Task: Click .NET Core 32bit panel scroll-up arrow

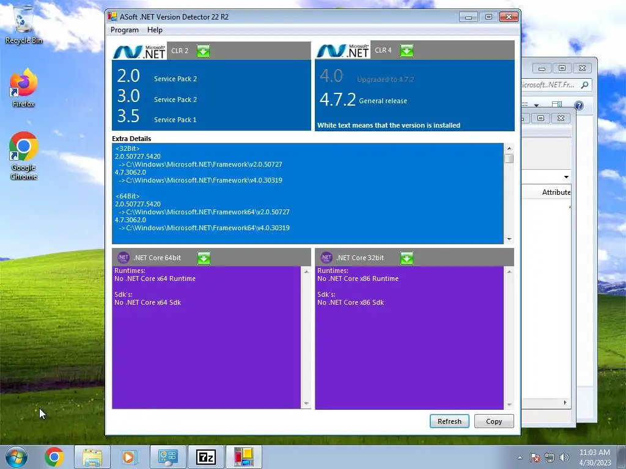Action: 509,272
